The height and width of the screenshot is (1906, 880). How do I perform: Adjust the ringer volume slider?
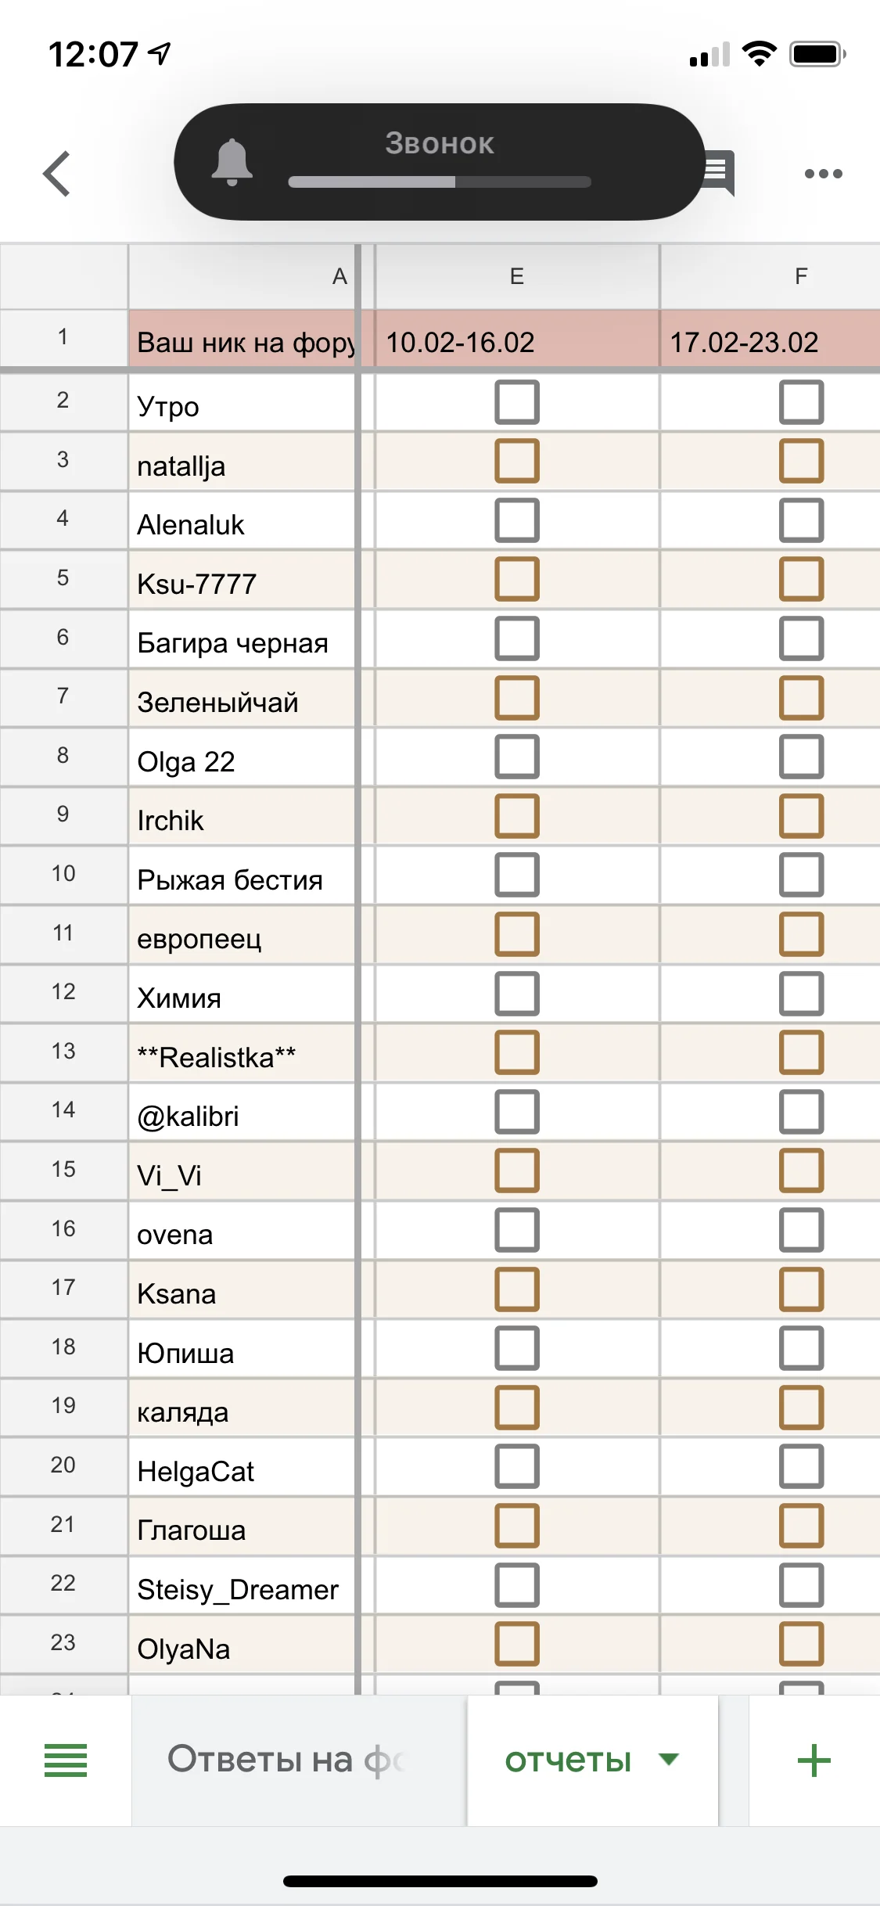point(440,182)
